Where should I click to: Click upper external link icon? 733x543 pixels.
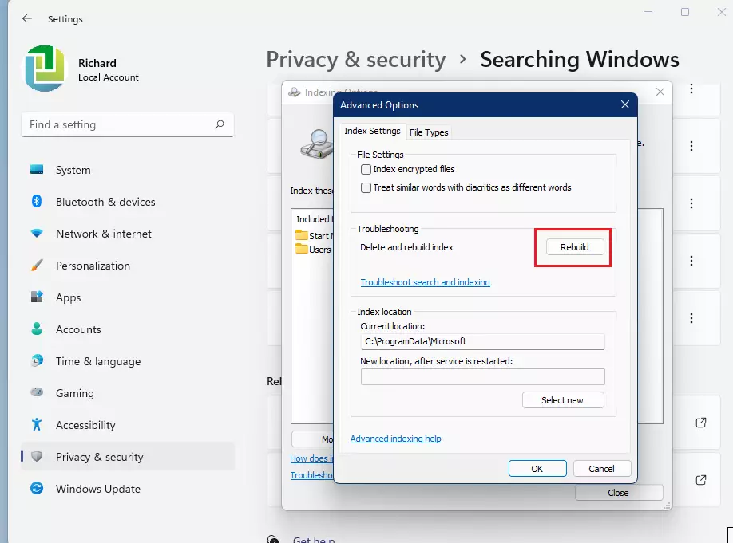(x=701, y=423)
